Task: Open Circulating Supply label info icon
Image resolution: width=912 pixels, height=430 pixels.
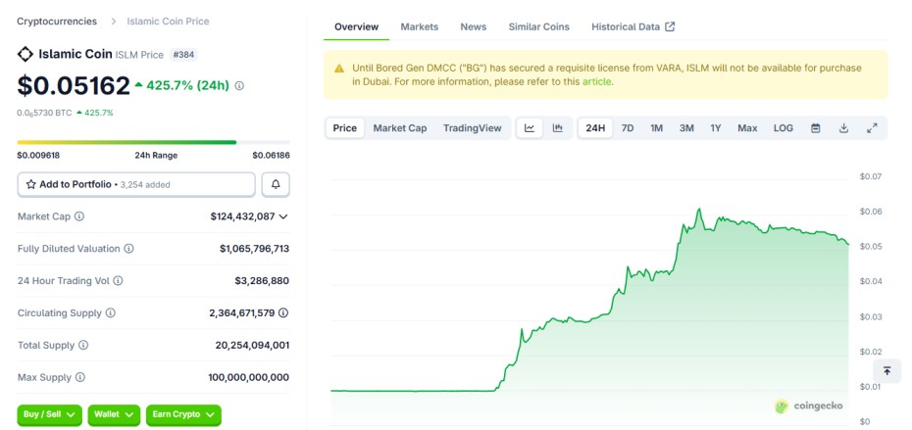Action: [110, 313]
